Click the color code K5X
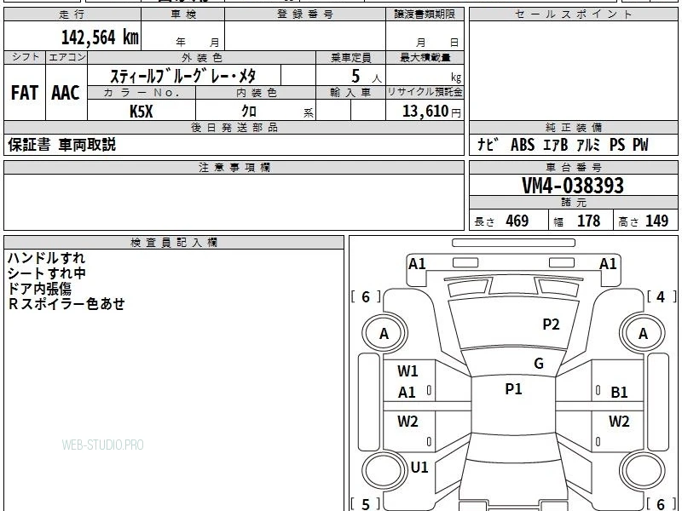Viewport: 682px width, 511px height. pos(142,112)
